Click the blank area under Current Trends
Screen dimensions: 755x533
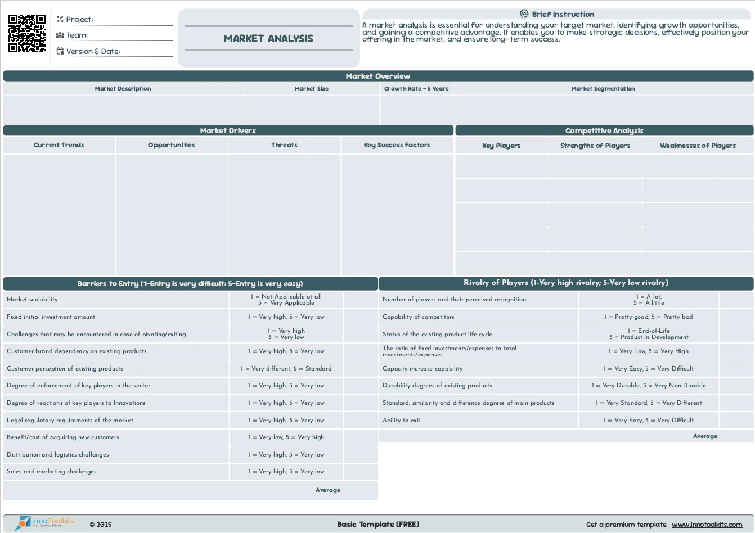point(59,214)
